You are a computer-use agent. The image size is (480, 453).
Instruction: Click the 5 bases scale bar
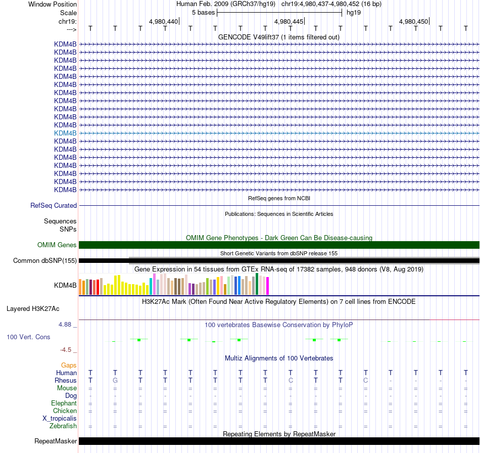(279, 13)
